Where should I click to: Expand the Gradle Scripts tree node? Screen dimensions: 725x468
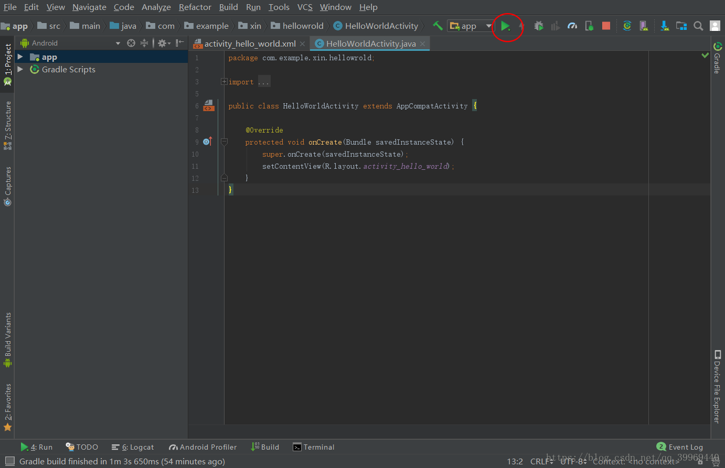[20, 69]
